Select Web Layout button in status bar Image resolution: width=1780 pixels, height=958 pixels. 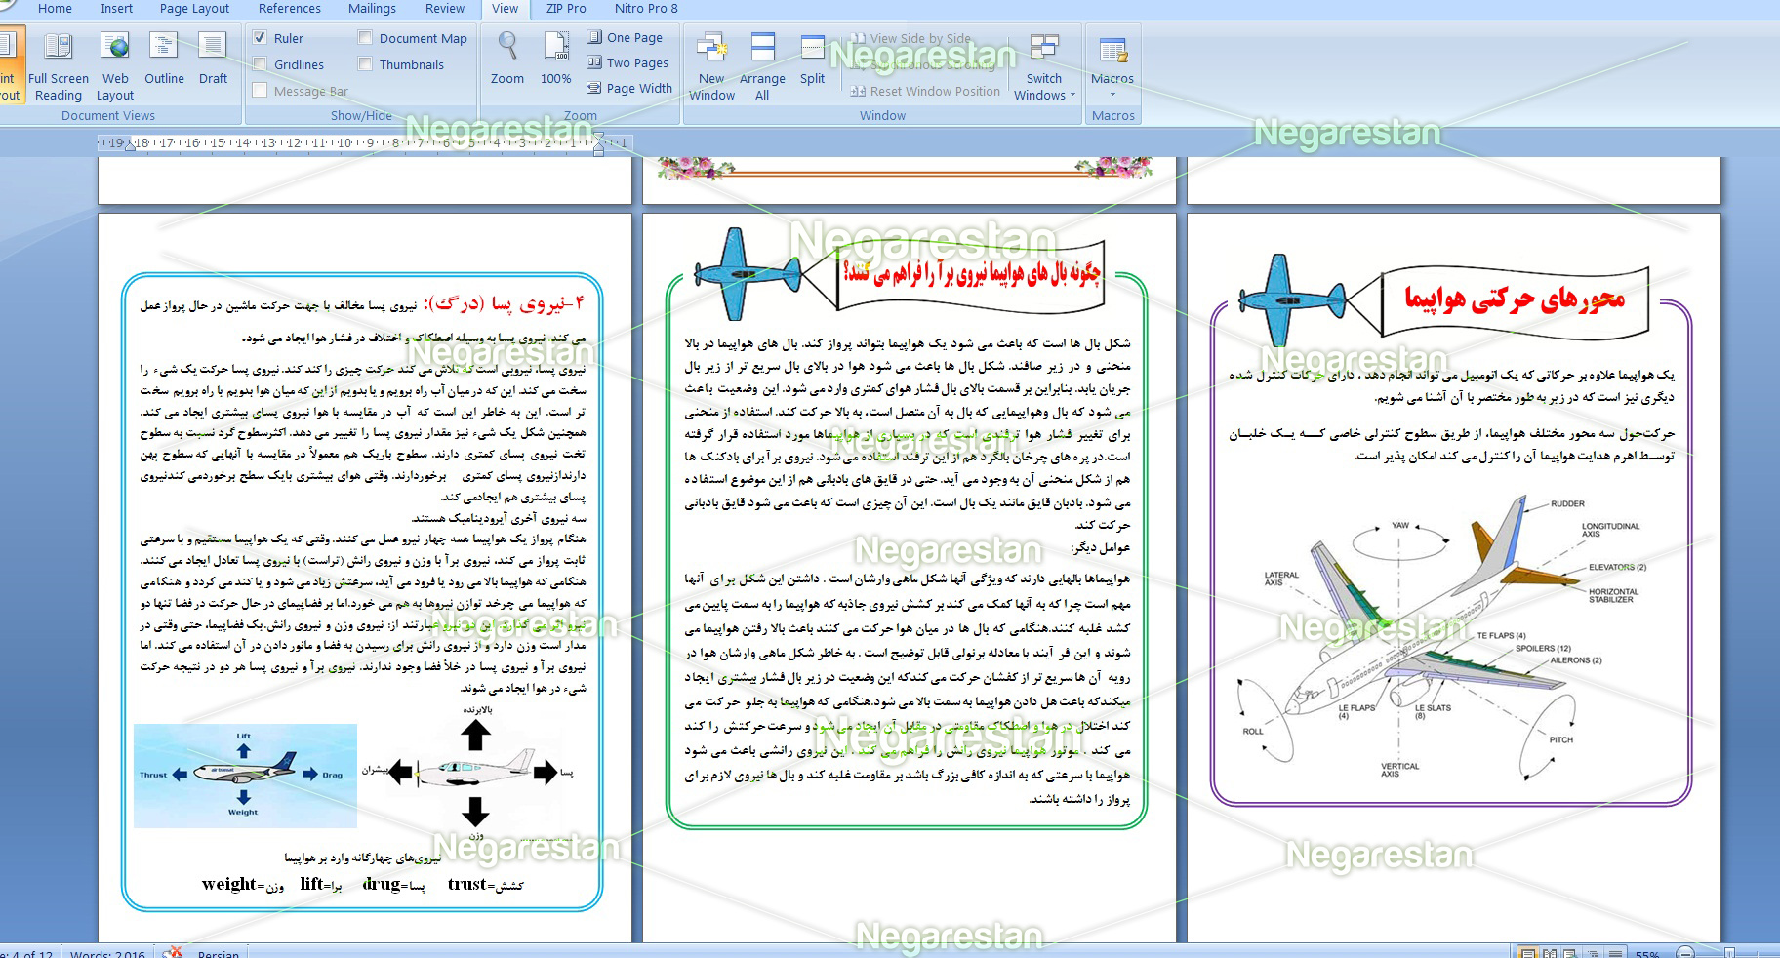(x=1571, y=953)
